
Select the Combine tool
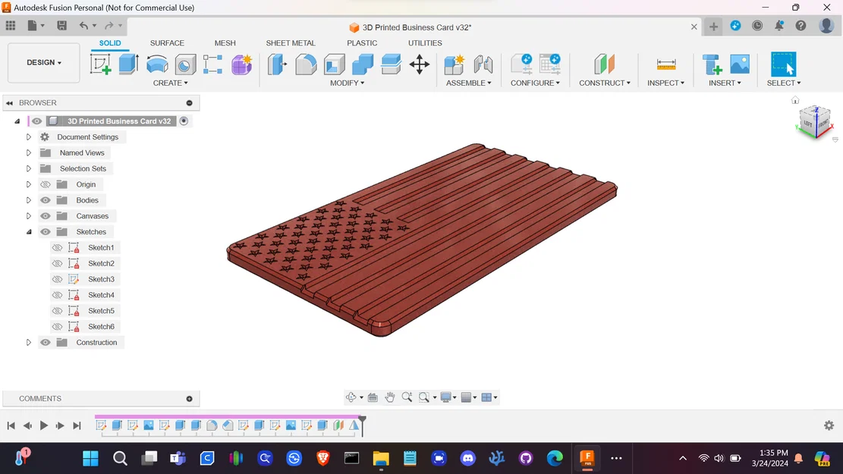pyautogui.click(x=363, y=64)
